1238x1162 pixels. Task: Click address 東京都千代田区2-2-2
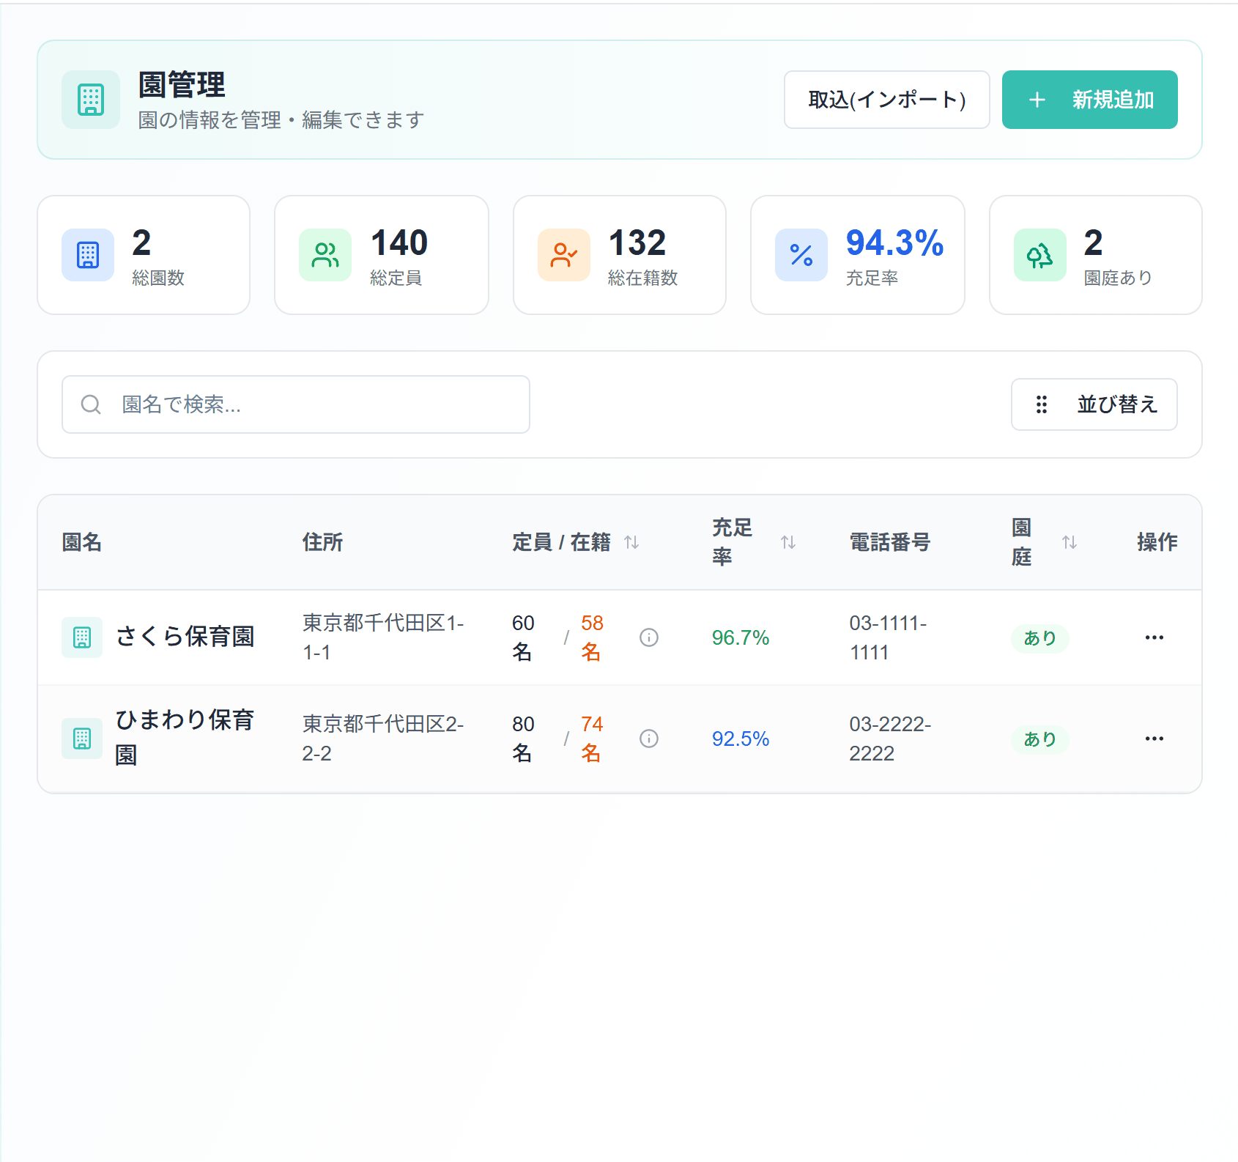[383, 739]
